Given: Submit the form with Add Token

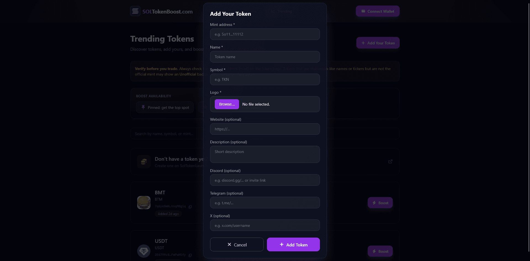Looking at the screenshot, I should pos(293,244).
